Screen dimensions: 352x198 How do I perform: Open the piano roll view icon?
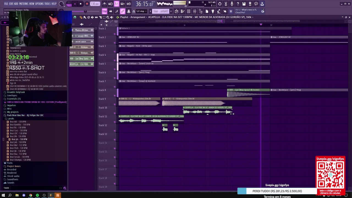click(x=183, y=11)
